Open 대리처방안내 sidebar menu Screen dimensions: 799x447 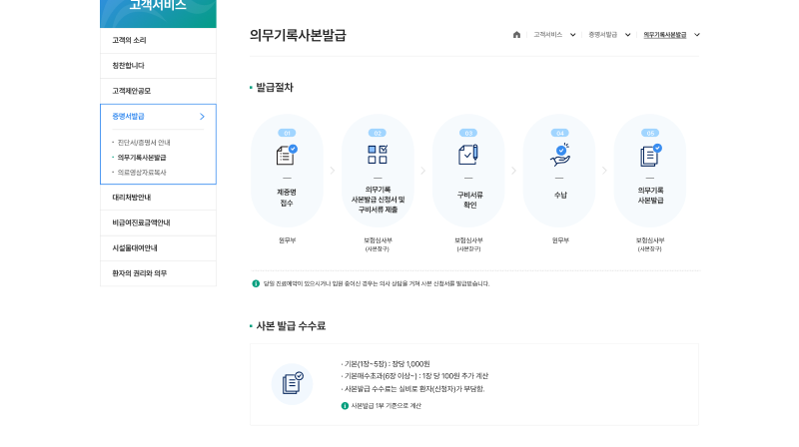click(158, 198)
